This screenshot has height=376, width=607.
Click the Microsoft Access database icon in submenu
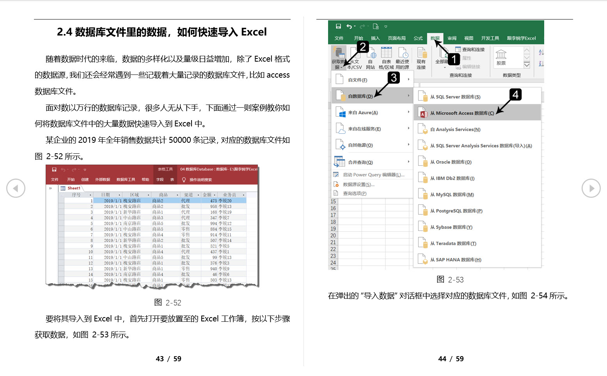[423, 113]
